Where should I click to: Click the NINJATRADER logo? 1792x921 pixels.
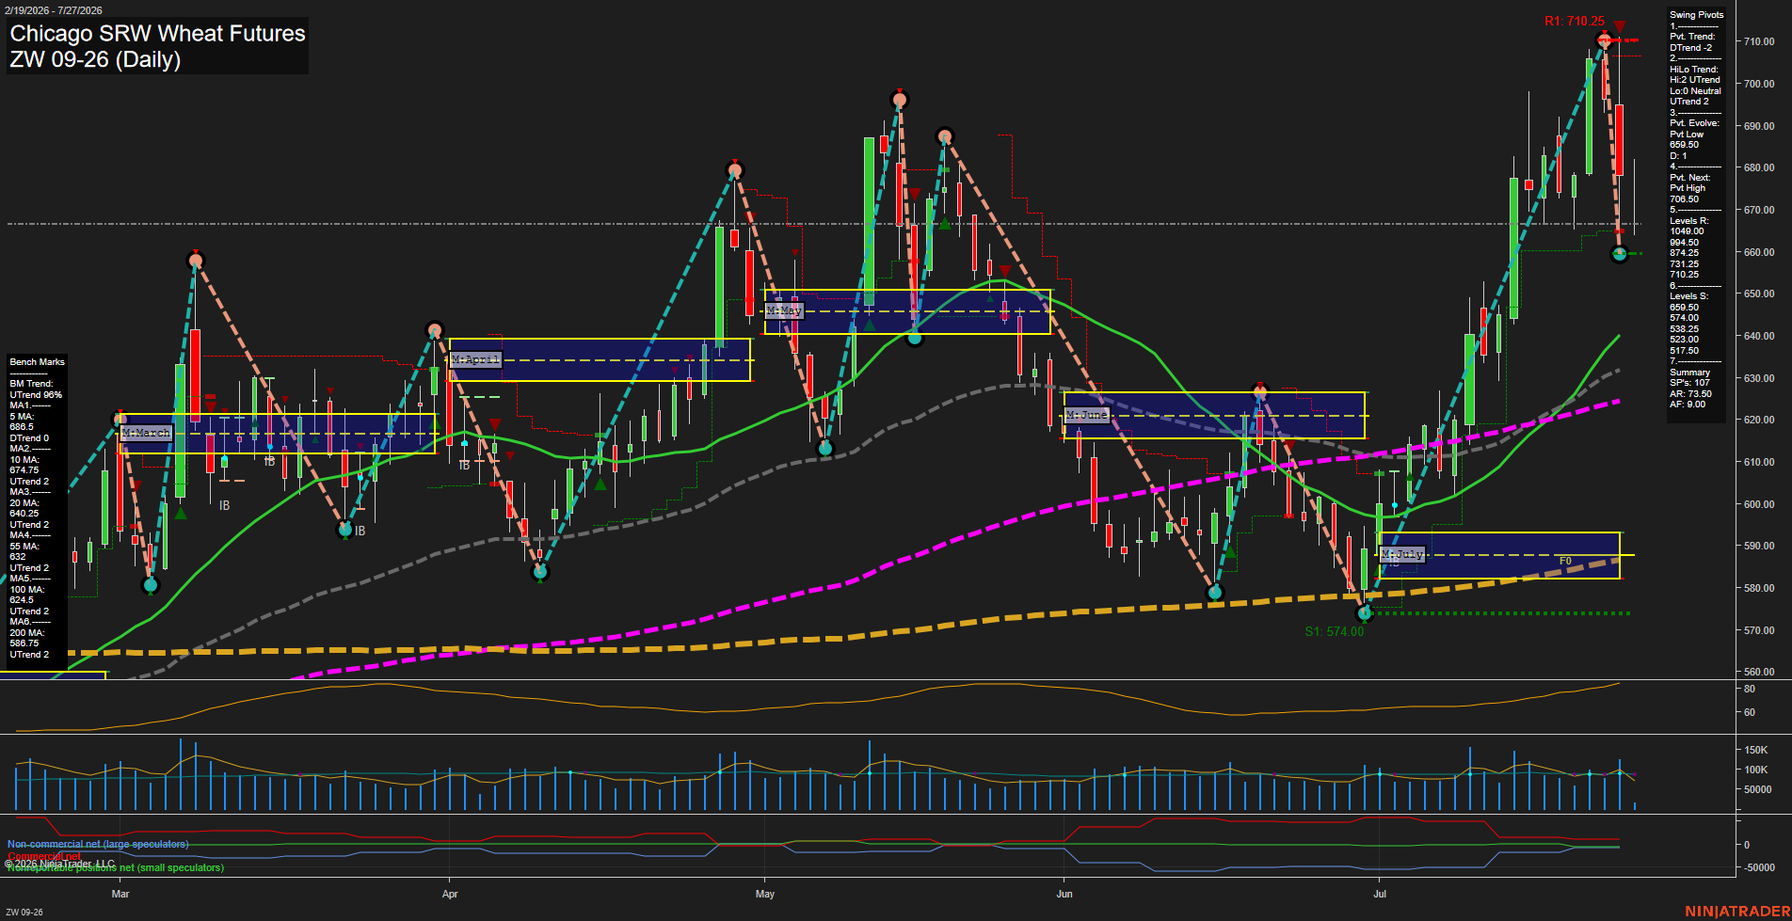(x=1737, y=912)
